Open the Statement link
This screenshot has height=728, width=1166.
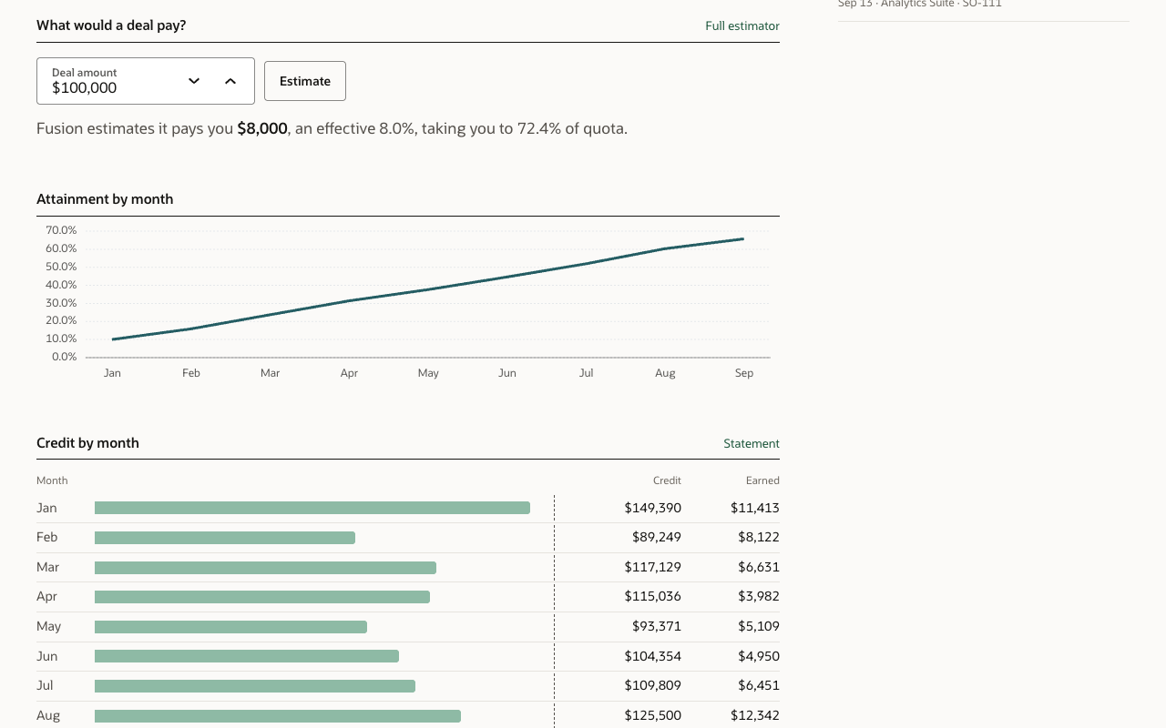coord(752,443)
